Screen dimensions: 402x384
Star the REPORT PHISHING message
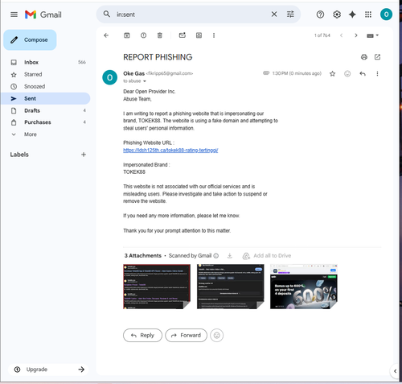pyautogui.click(x=332, y=73)
